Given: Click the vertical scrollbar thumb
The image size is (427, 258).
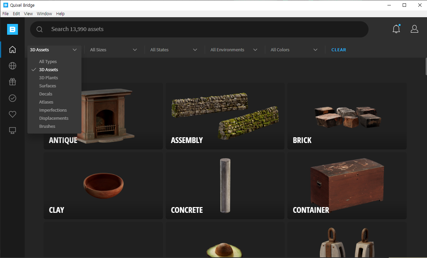Looking at the screenshot, I should (x=426, y=66).
